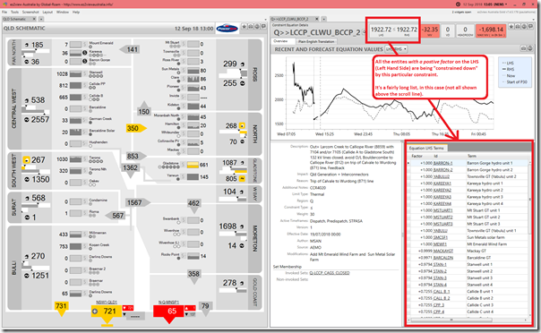
Task: Toggle the RHS series in the chart legend
Action: [x=508, y=69]
